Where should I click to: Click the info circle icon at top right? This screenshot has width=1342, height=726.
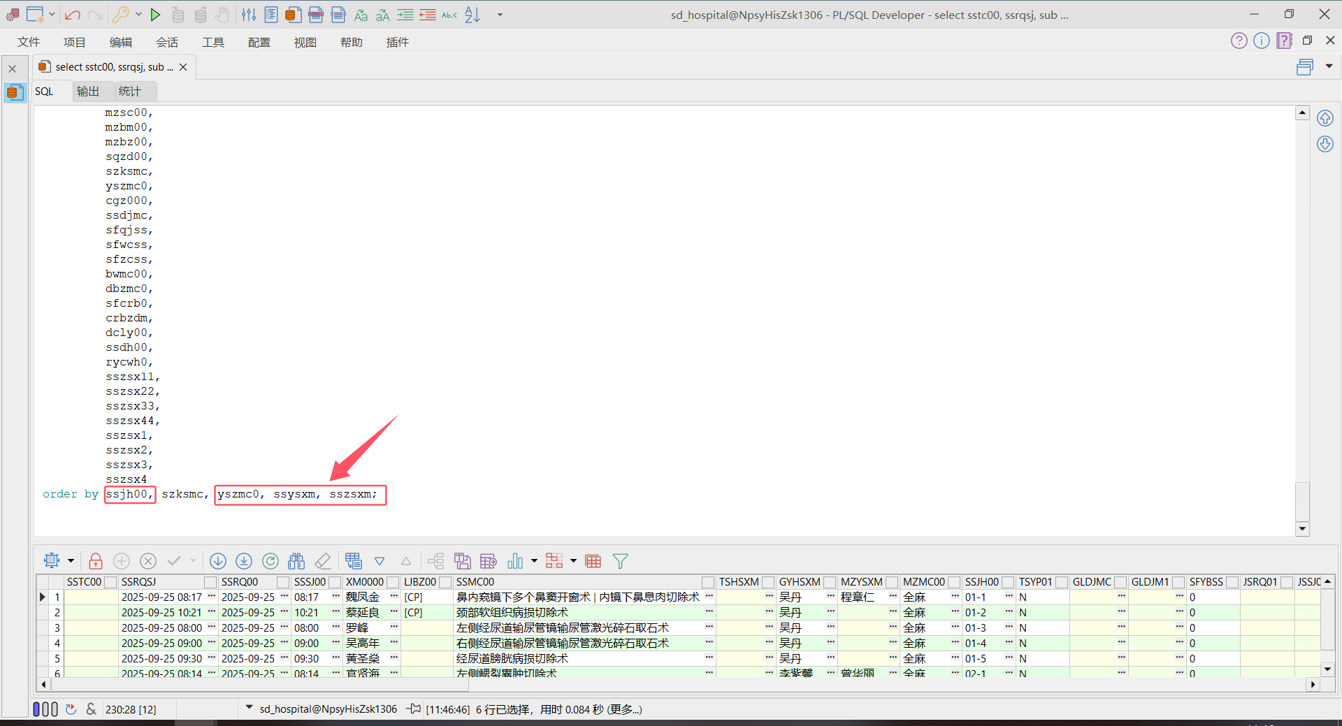1262,41
